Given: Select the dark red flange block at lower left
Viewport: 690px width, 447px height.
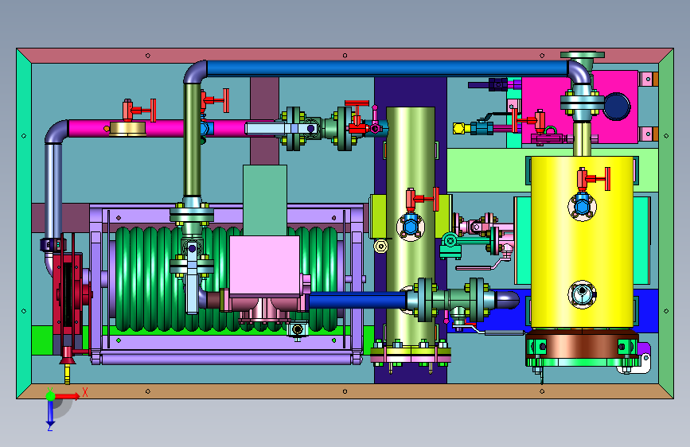Looking at the screenshot, I should click(68, 295).
